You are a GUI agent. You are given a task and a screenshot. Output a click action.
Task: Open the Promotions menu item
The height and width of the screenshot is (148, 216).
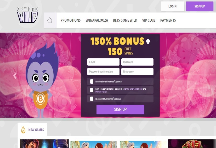click(x=71, y=20)
